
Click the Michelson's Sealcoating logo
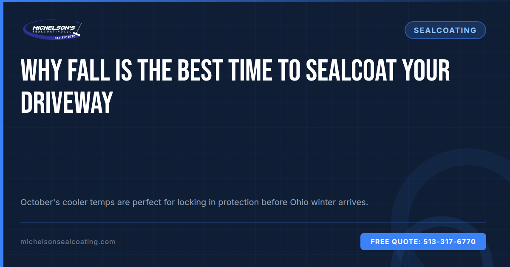[52, 30]
